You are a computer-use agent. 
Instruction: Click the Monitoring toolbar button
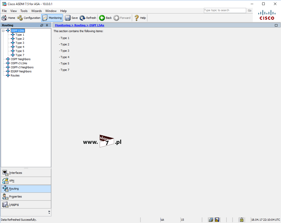tap(52, 18)
